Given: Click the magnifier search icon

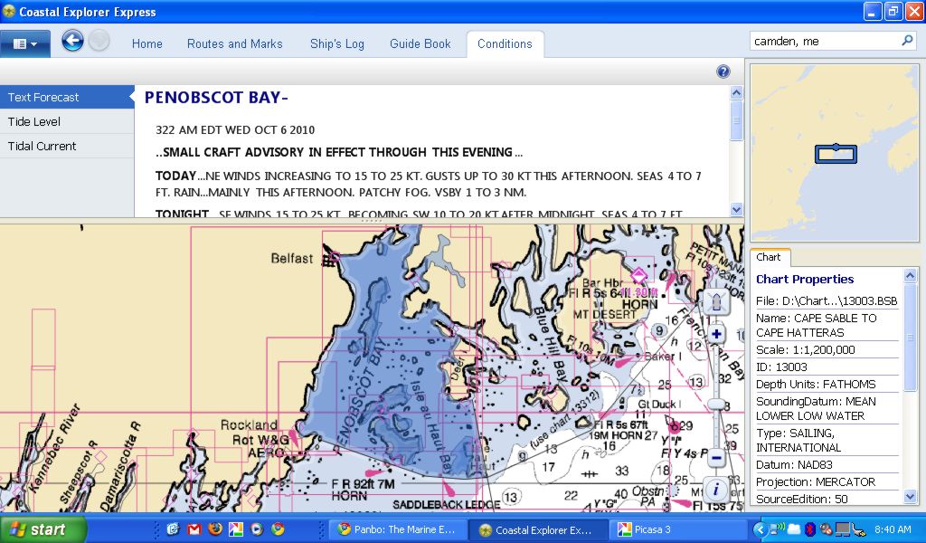Looking at the screenshot, I should tap(908, 41).
